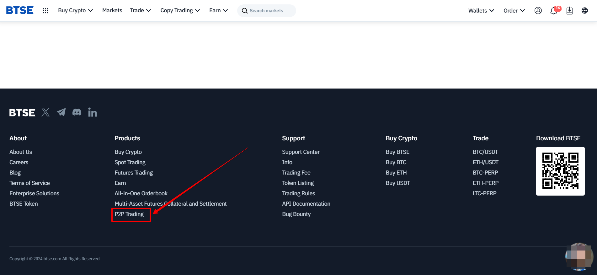Expand the Earn header dropdown

[x=218, y=10]
